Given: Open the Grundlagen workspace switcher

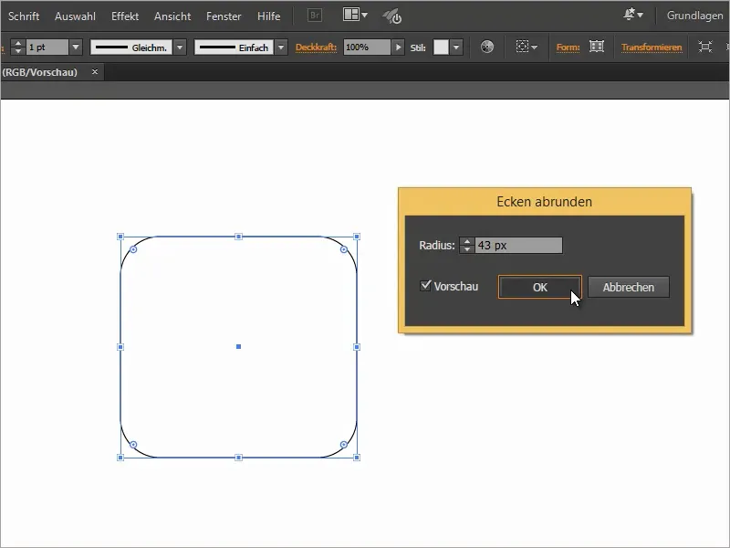Looking at the screenshot, I should (x=694, y=15).
